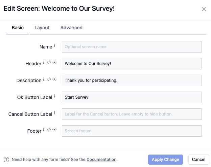Click the code icon beside Header
This screenshot has width=211, height=167.
[49, 63]
